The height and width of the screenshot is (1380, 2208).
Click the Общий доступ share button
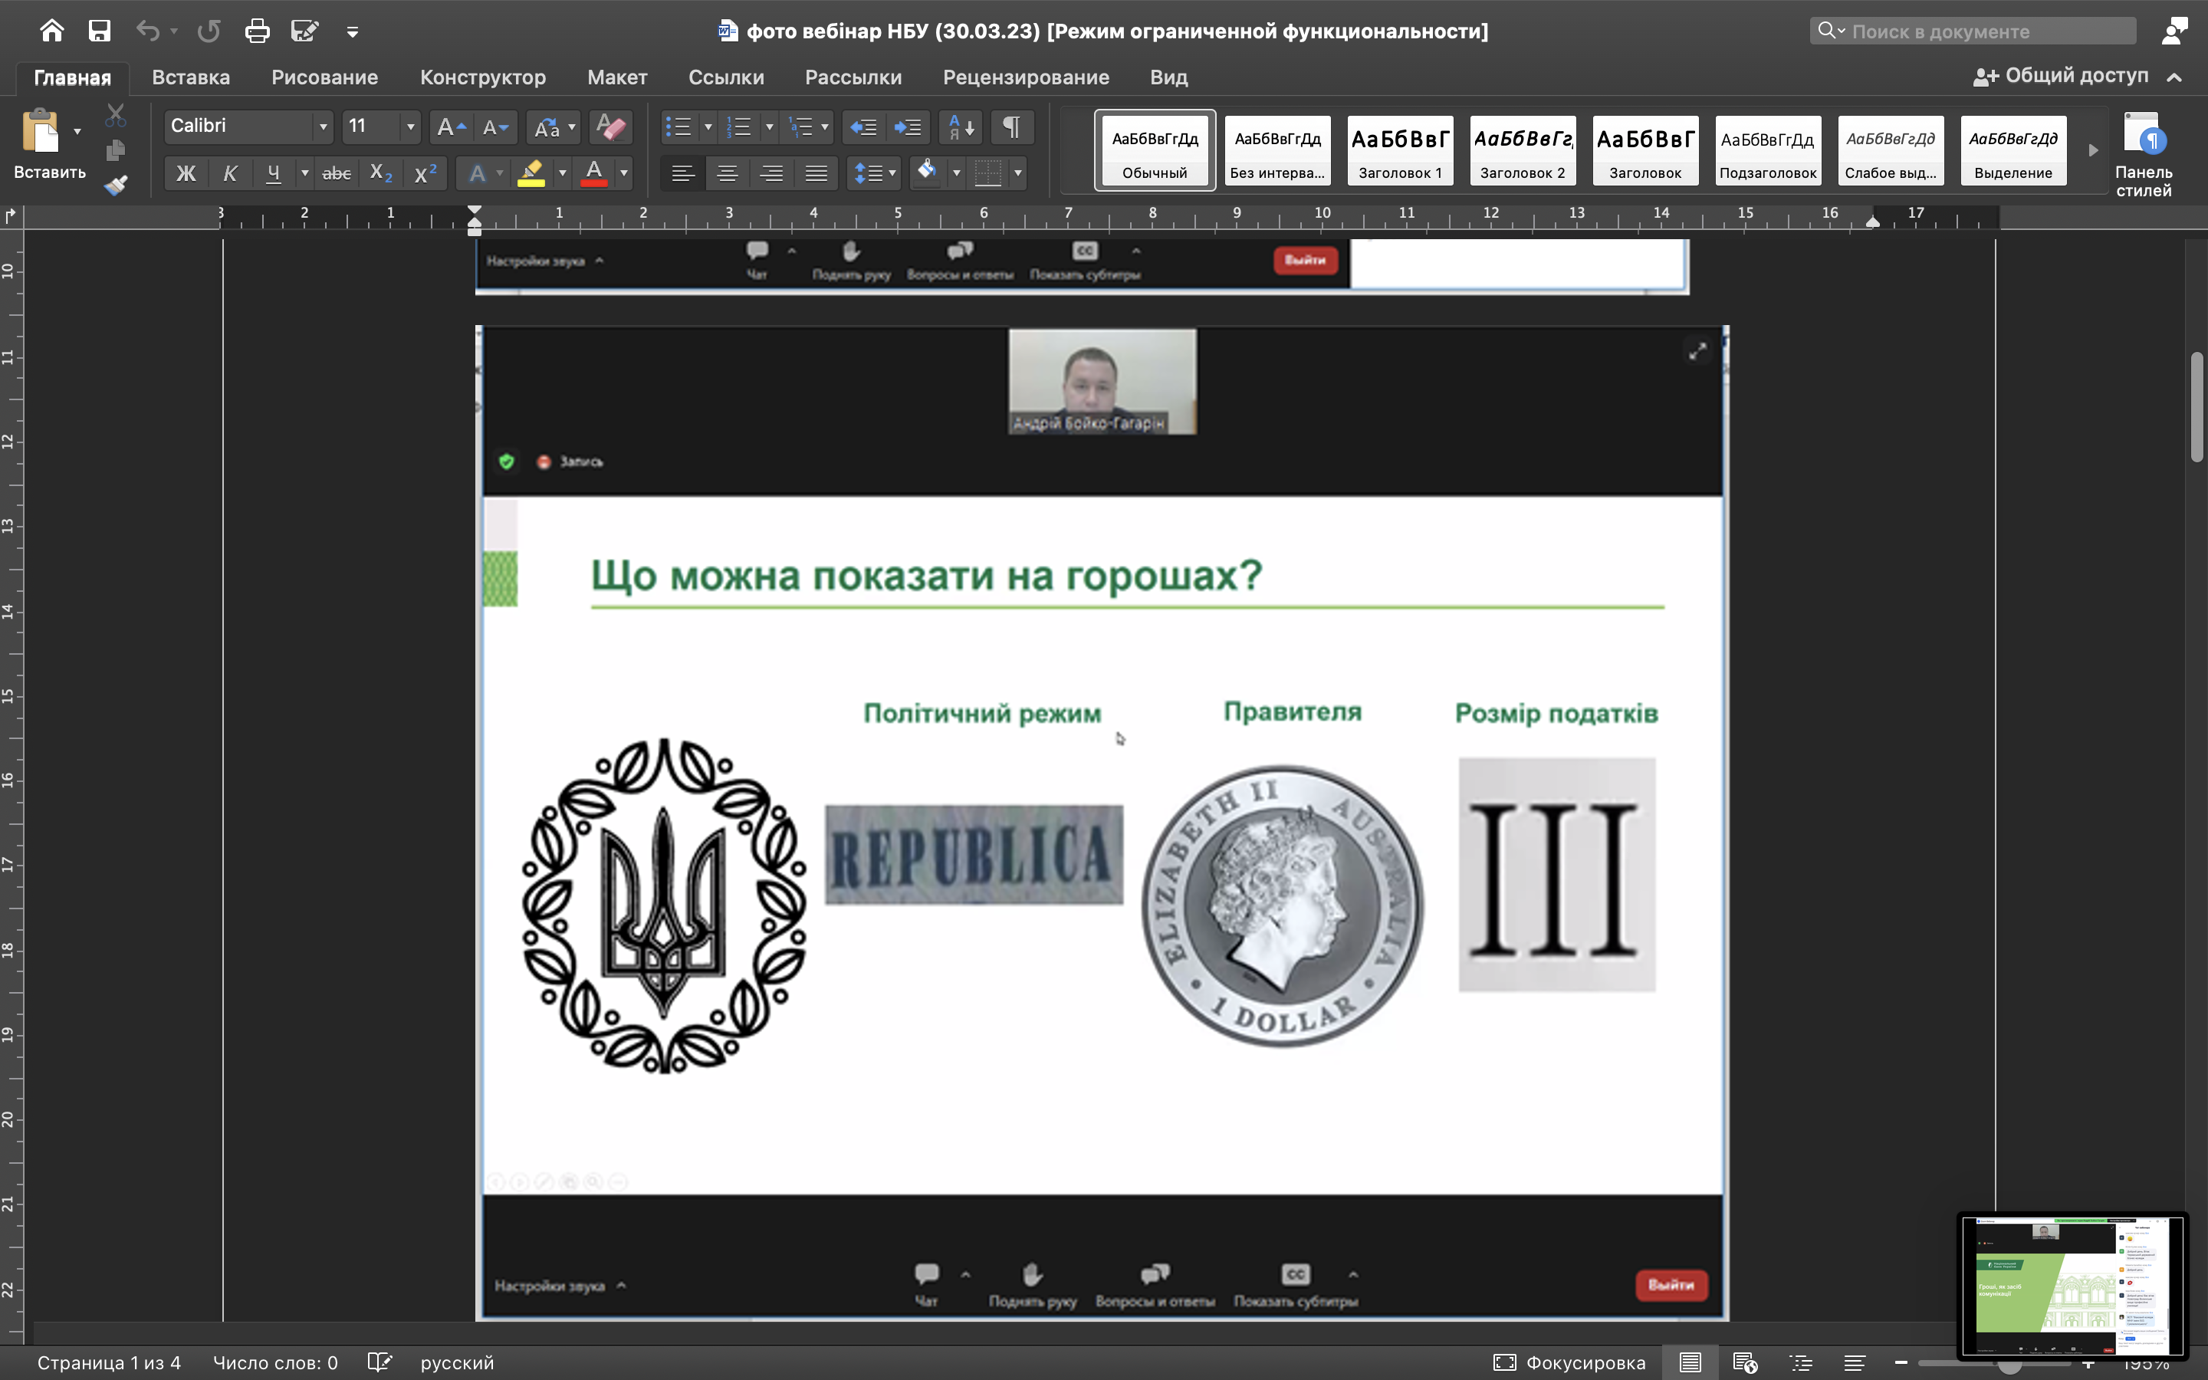(2060, 77)
